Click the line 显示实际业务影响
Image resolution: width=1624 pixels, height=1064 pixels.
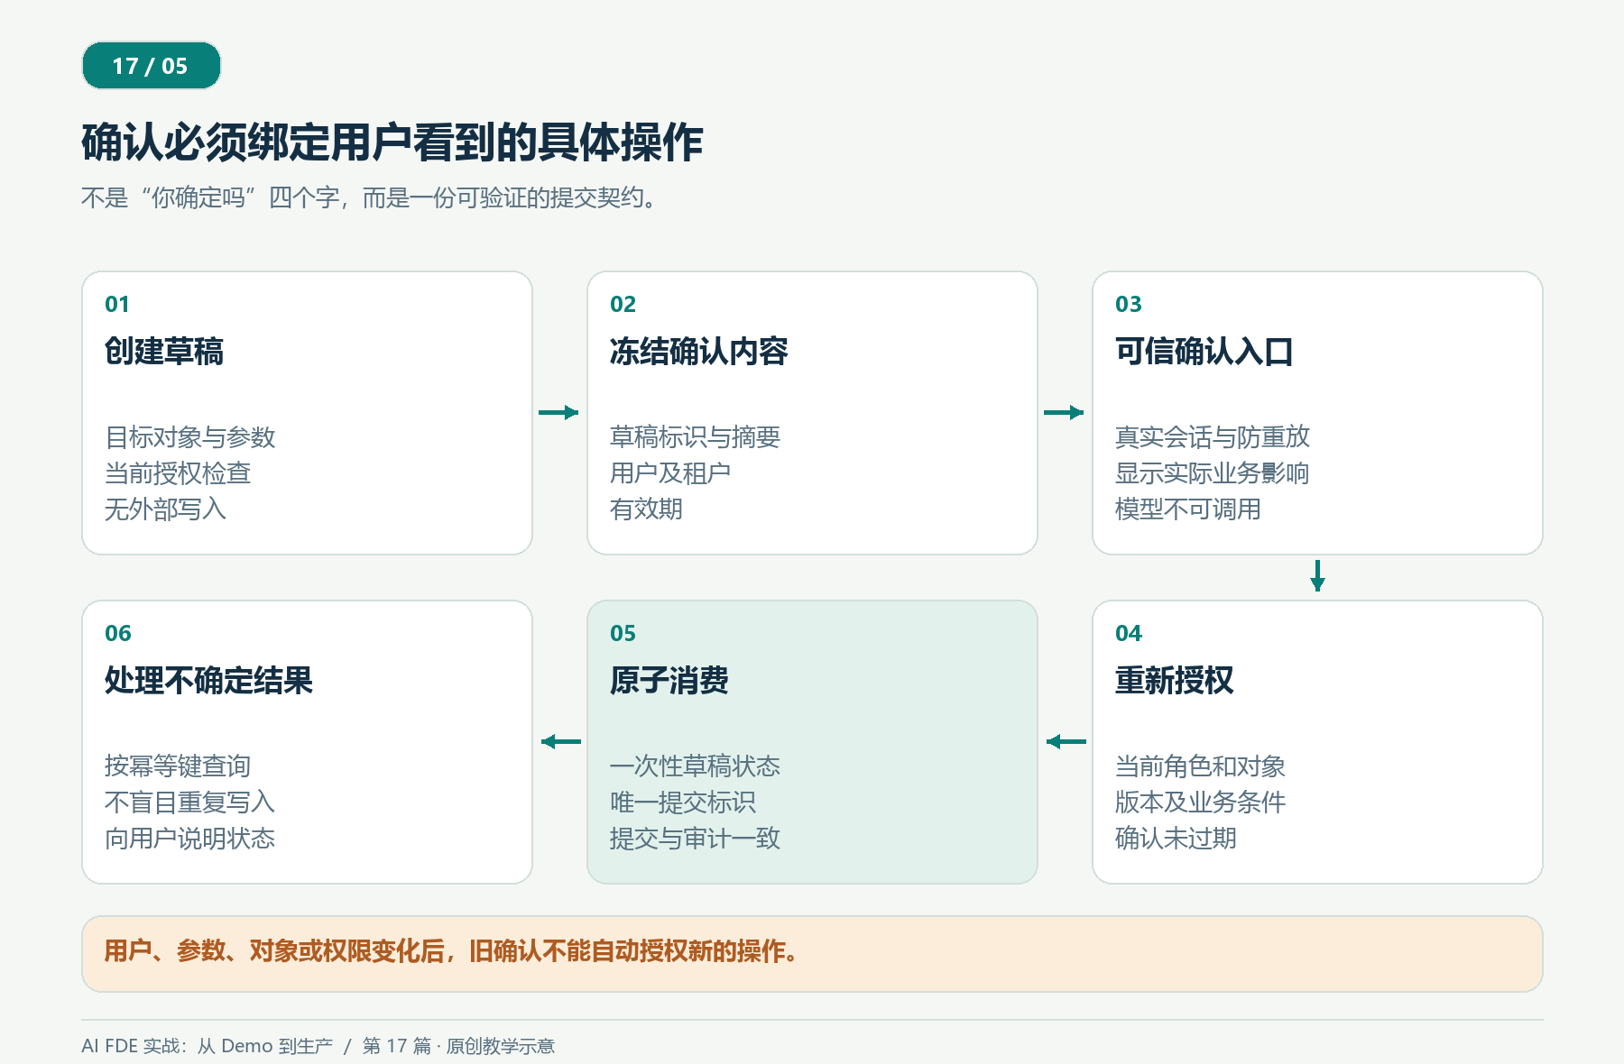point(1212,473)
